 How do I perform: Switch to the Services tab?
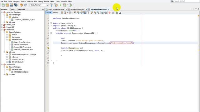pyautogui.click(x=22, y=10)
